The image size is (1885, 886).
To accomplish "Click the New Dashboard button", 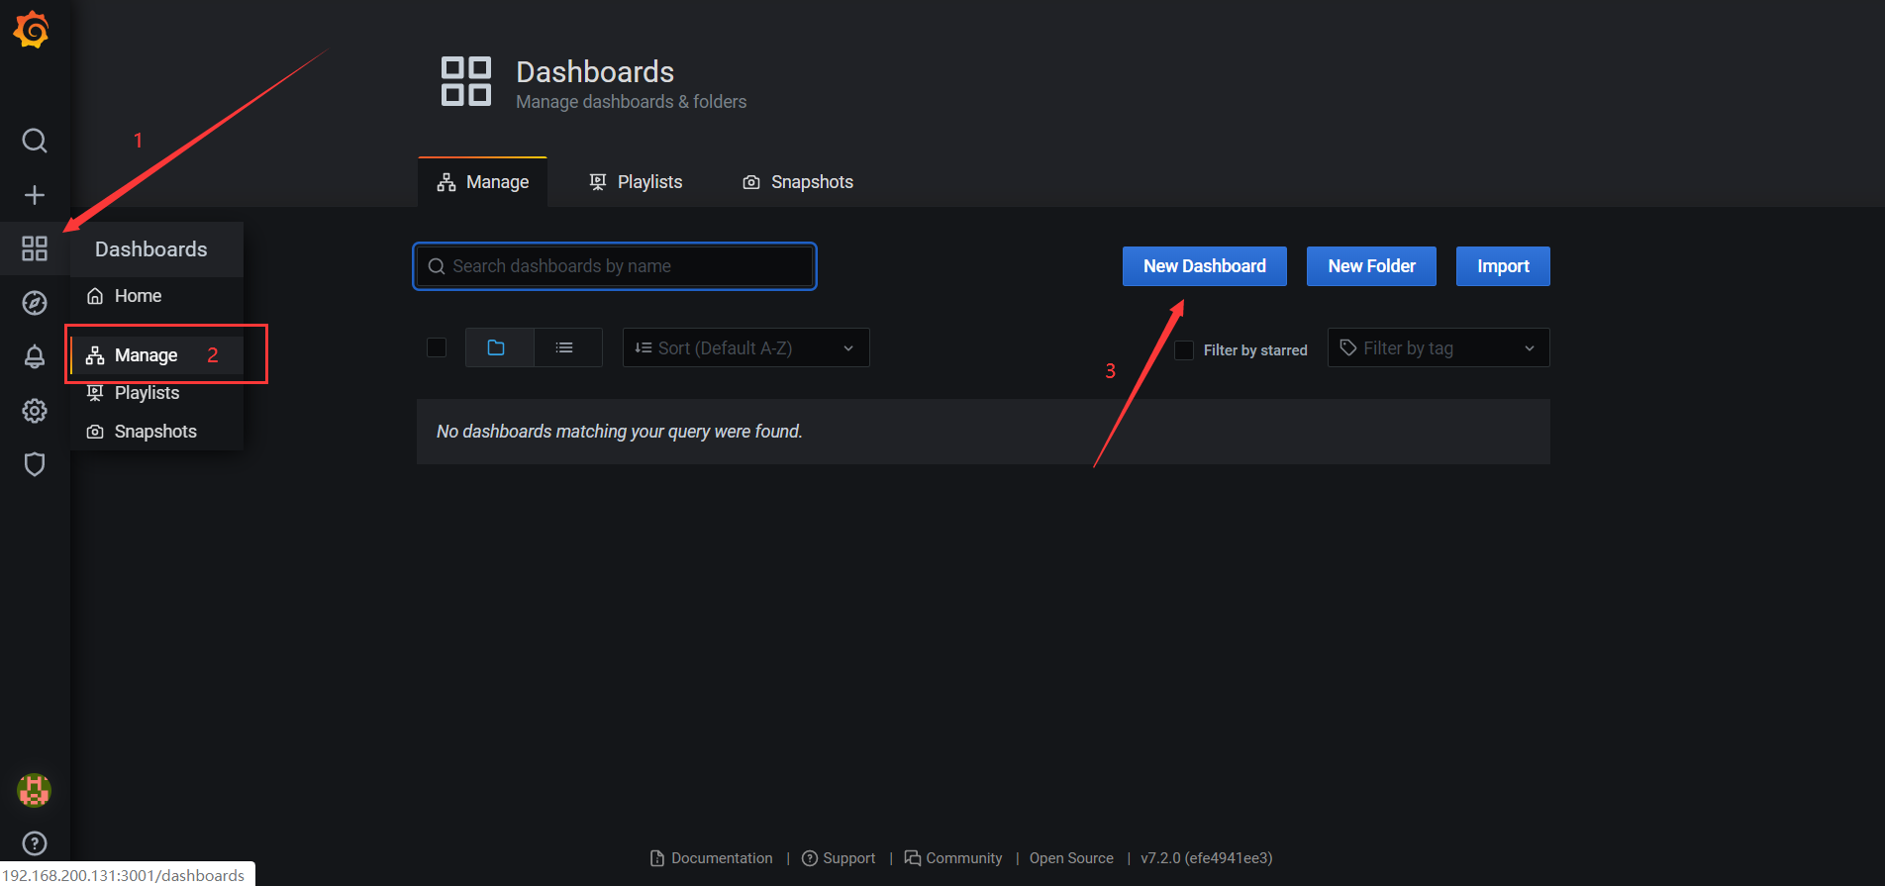I will [1204, 266].
